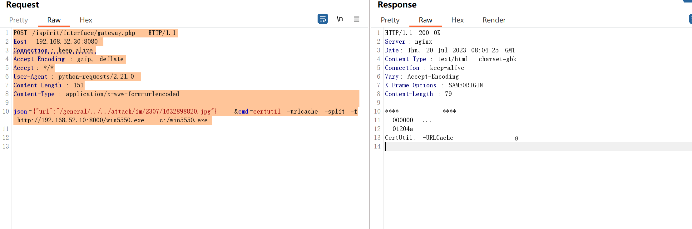692x229 pixels.
Task: Select the Raw tab in Response panel
Action: [425, 20]
